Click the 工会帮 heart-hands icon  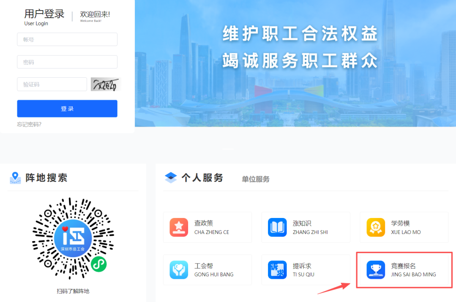[179, 270]
